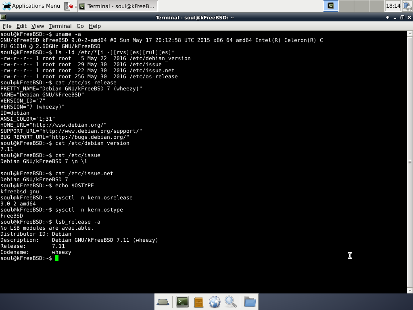Shade the terminal window with up arrow
The height and width of the screenshot is (310, 413).
point(388,17)
